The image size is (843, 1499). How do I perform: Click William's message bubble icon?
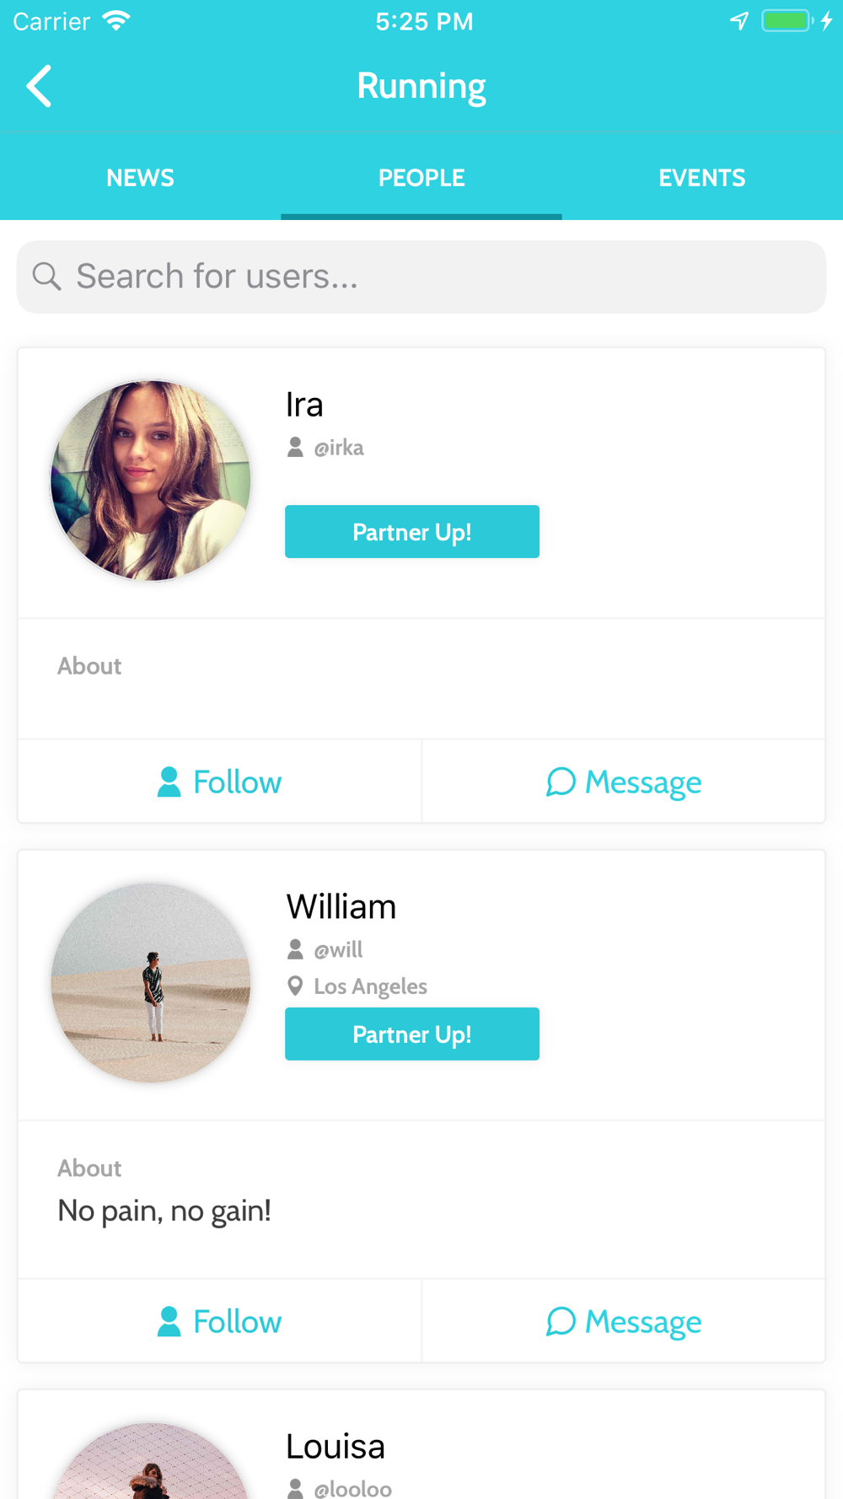tap(561, 1321)
